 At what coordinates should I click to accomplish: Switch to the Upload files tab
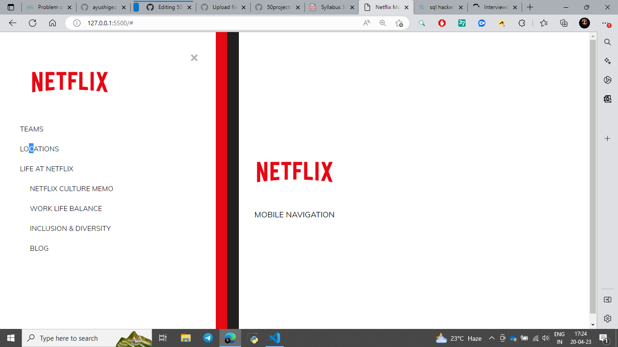coord(224,7)
